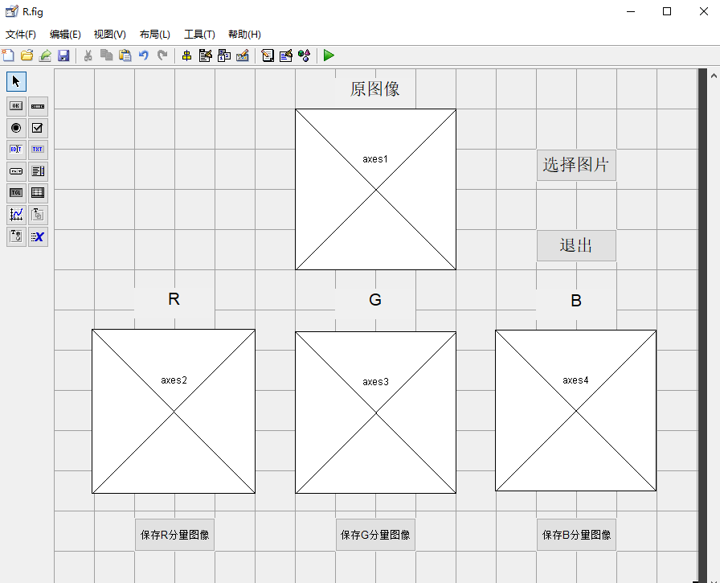
Task: Open the Property Inspector
Action: [x=286, y=55]
